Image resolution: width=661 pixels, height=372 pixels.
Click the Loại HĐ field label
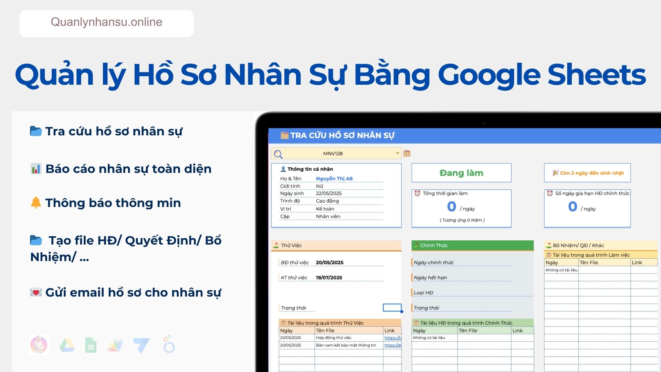click(423, 293)
